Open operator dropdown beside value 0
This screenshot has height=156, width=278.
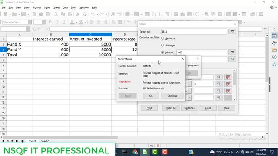189,84
